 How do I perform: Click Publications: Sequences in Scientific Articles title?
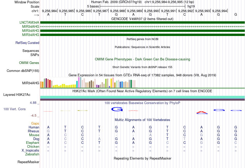pos(142,47)
